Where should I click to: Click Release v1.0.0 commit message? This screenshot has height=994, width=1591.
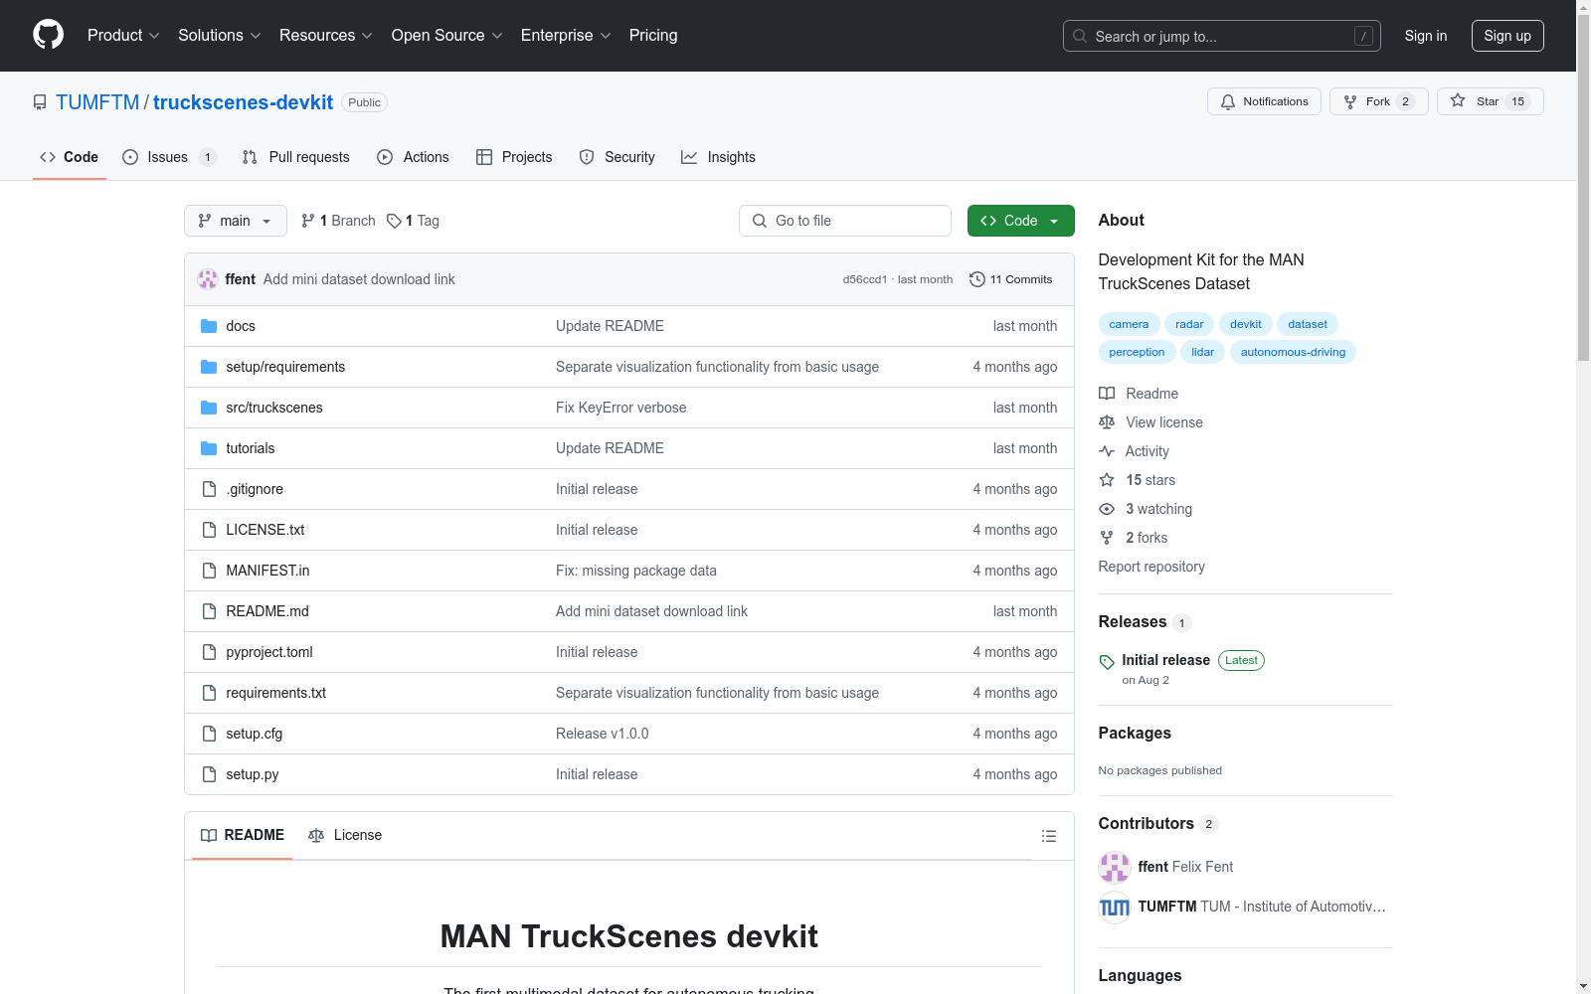tap(603, 734)
